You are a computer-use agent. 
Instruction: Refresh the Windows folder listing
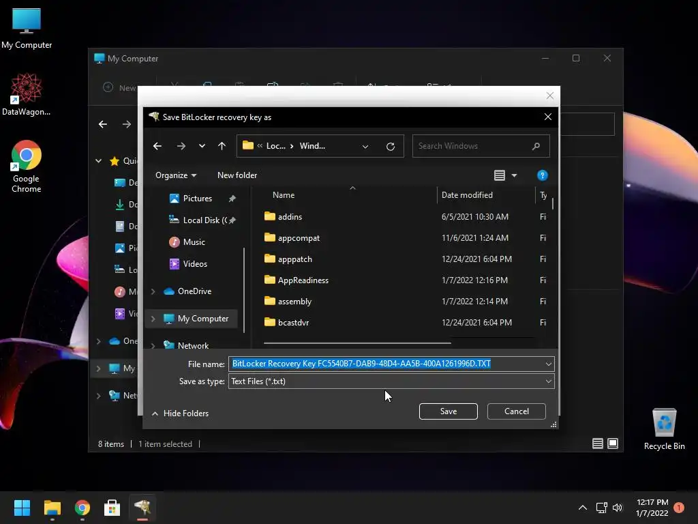[391, 146]
